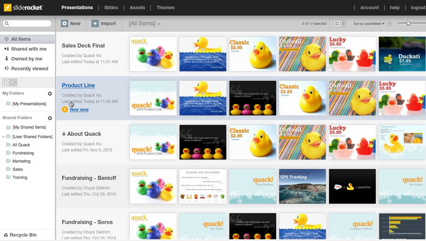
Task: Switch to list view layout
Action: 343,24
